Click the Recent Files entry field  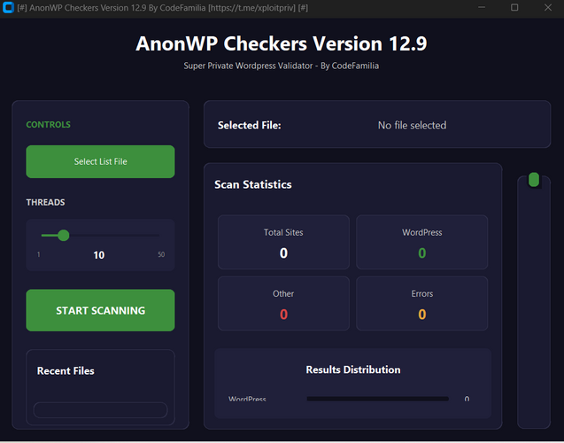100,410
